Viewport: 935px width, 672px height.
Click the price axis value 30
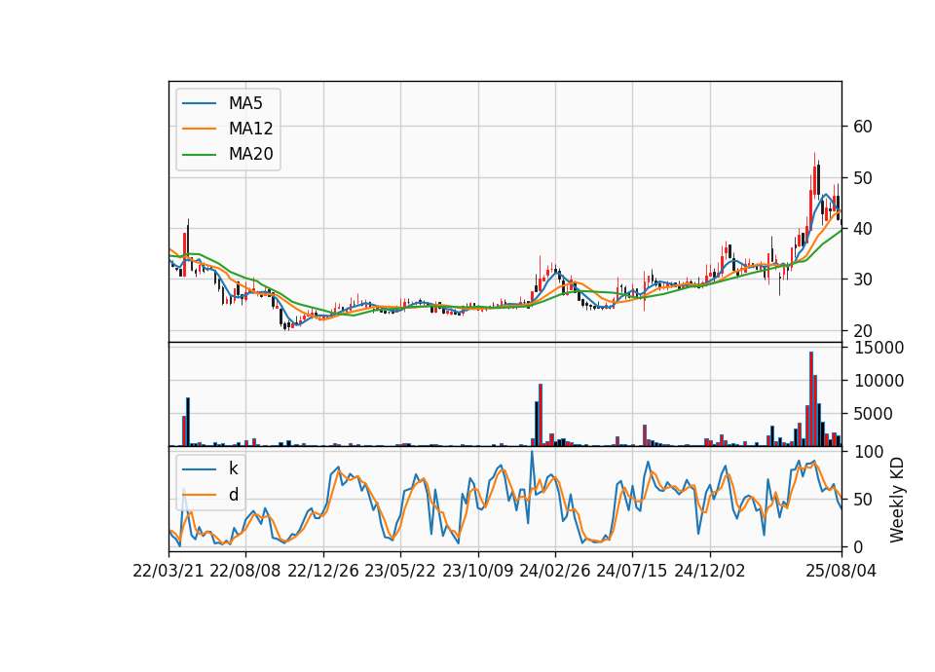[x=863, y=280]
